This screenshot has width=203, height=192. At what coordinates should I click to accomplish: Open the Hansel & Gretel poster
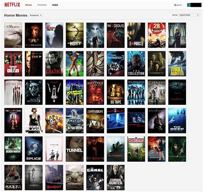177,149
